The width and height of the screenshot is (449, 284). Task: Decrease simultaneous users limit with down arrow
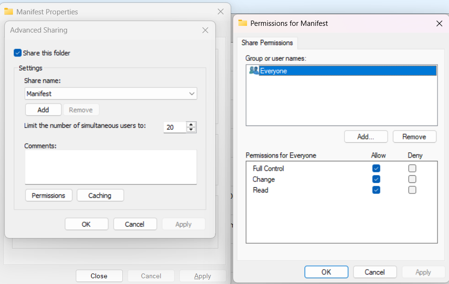(191, 130)
